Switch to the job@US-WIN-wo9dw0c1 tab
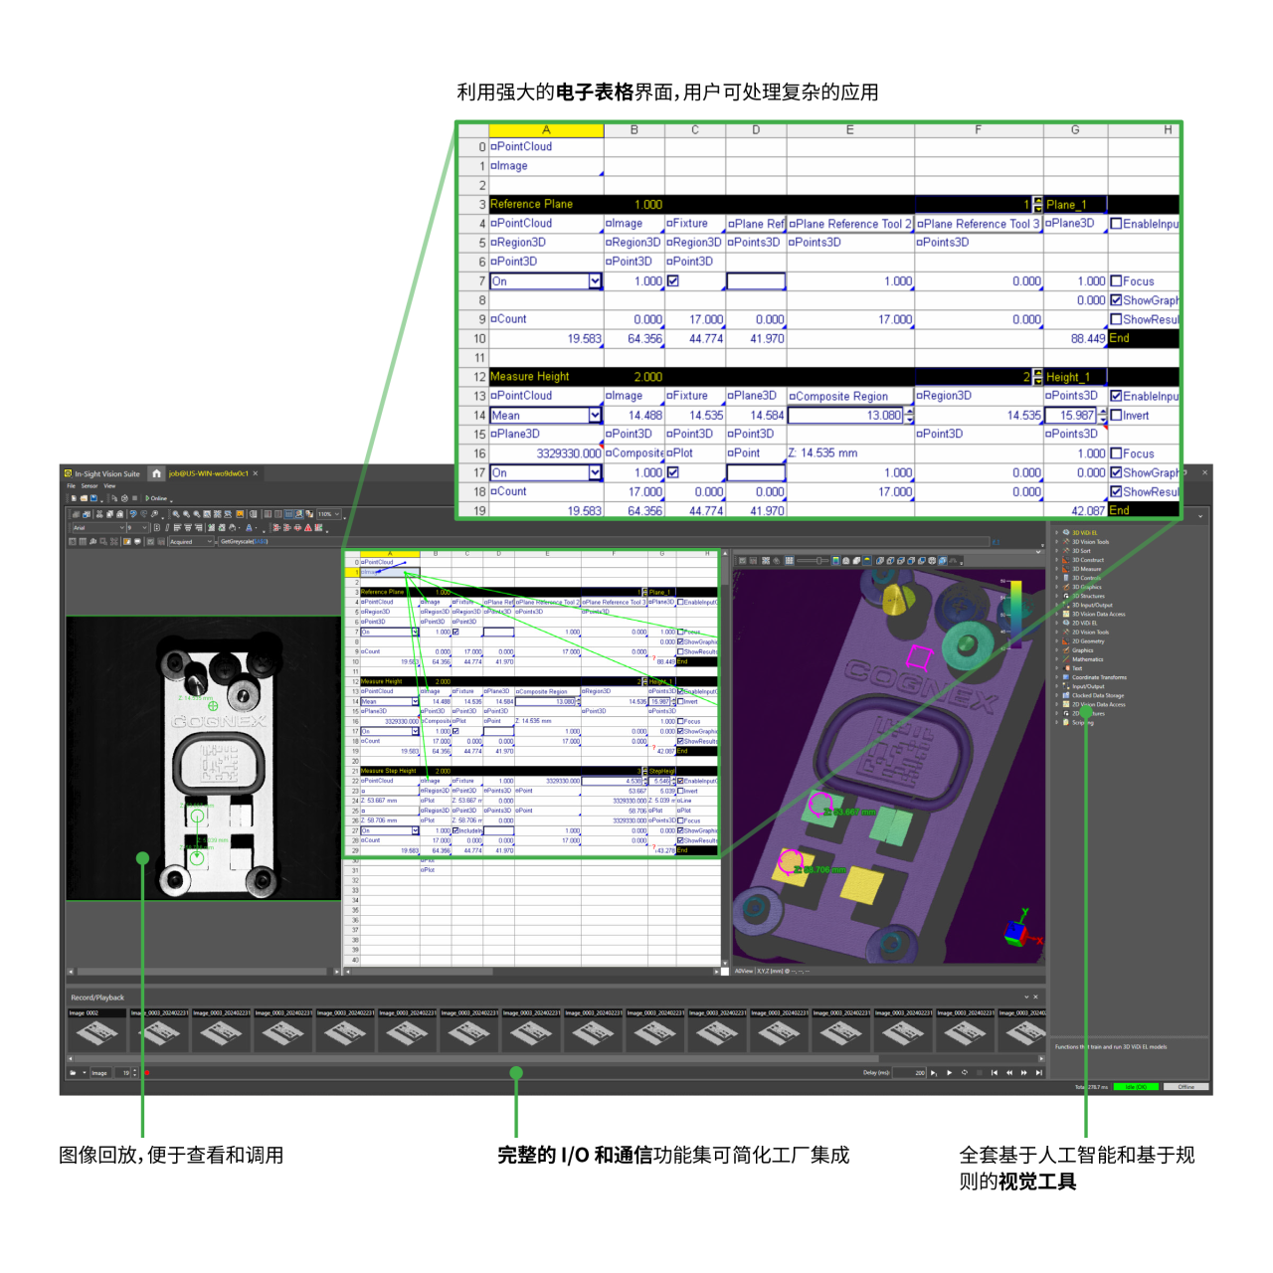Viewport: 1273px width, 1273px height. point(209,473)
